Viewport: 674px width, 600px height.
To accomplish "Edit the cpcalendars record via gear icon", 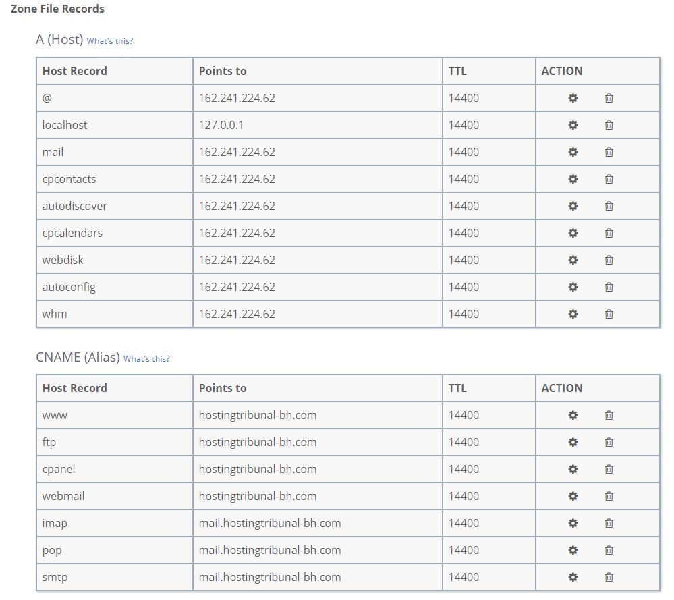I will [x=573, y=233].
